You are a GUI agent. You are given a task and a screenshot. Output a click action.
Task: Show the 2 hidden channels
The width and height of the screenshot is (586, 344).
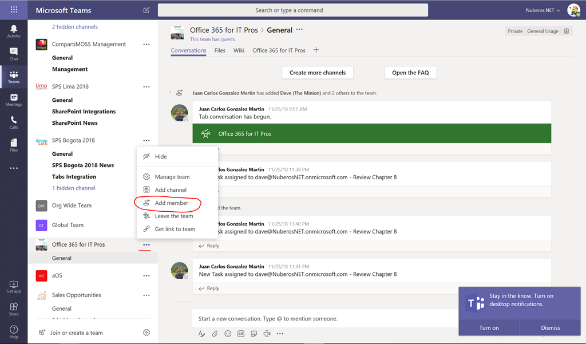[x=75, y=26]
